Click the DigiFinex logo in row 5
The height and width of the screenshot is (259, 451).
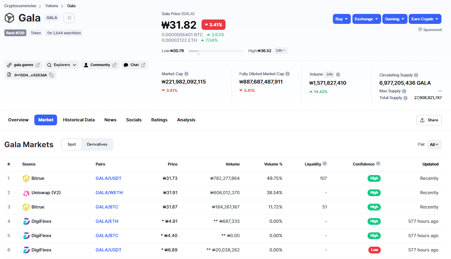click(x=26, y=236)
